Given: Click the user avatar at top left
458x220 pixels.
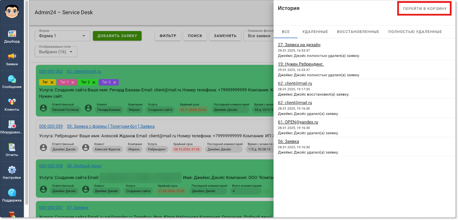Looking at the screenshot, I should coord(12,12).
